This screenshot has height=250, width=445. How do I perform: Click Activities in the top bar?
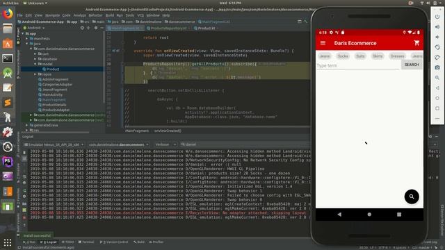[10, 3]
